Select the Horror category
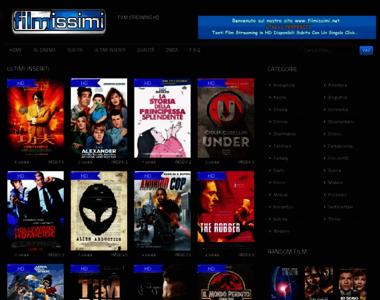 click(x=279, y=182)
